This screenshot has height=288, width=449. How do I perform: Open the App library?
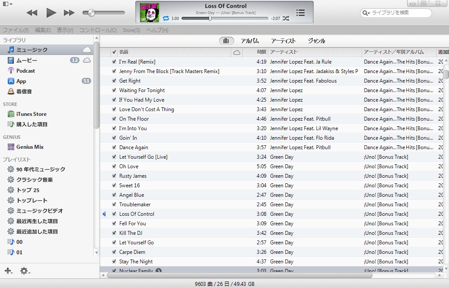point(47,81)
